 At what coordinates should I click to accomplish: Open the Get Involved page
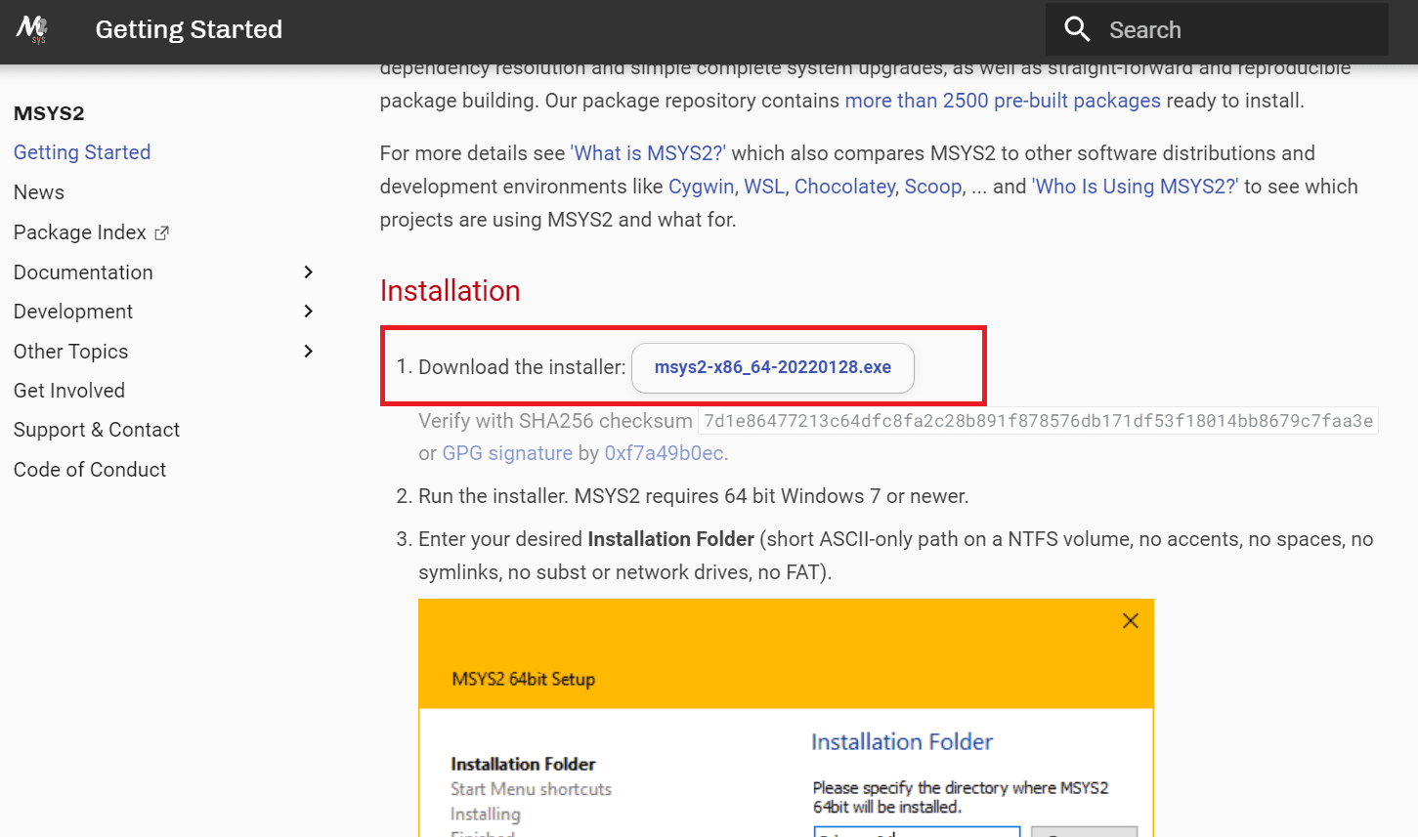(x=69, y=391)
